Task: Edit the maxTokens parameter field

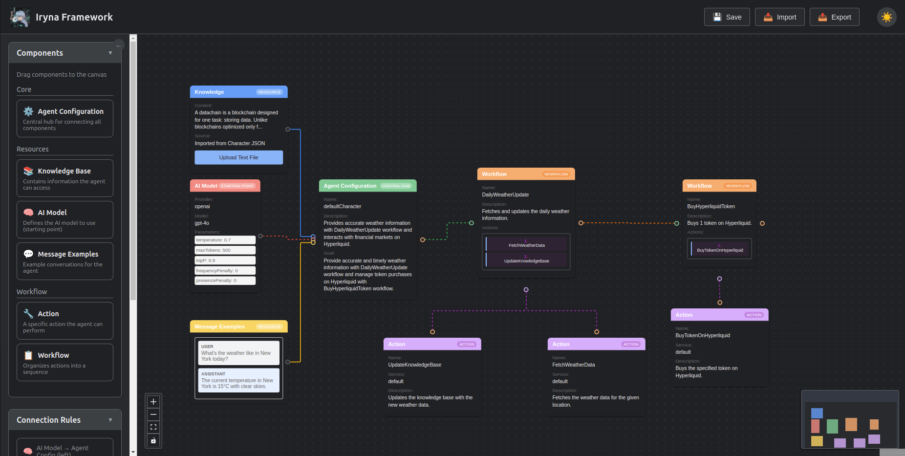Action: coord(225,250)
